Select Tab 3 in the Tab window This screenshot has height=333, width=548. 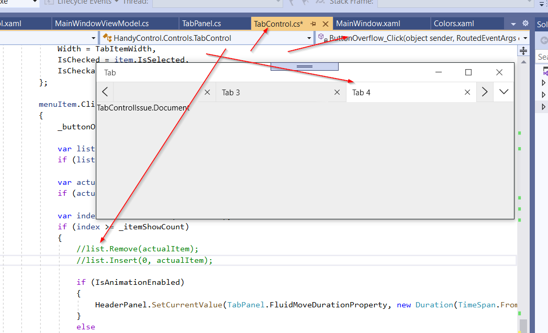[x=230, y=92]
